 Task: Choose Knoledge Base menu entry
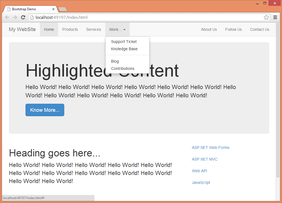[124, 49]
